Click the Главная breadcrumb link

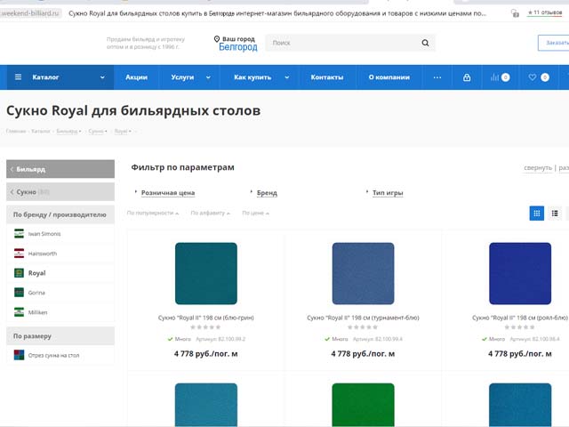[16, 131]
